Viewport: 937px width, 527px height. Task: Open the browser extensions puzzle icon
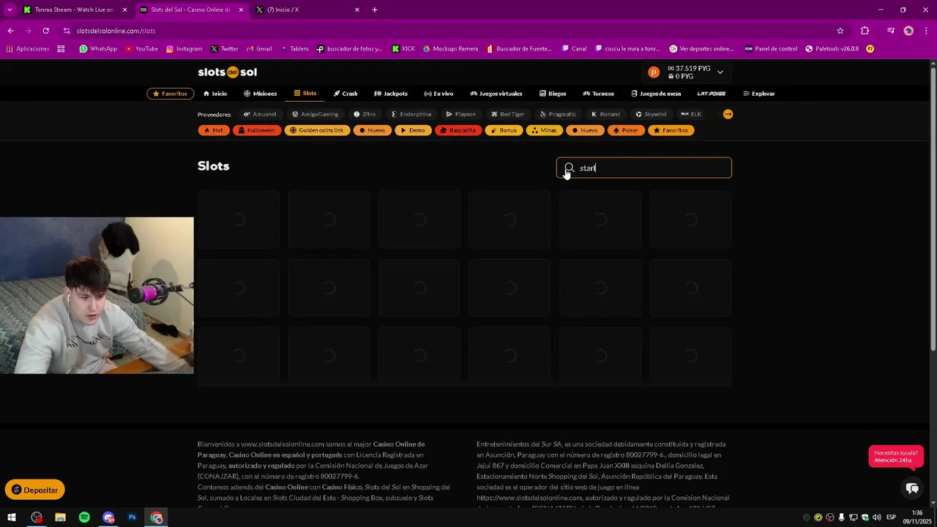[x=865, y=31]
